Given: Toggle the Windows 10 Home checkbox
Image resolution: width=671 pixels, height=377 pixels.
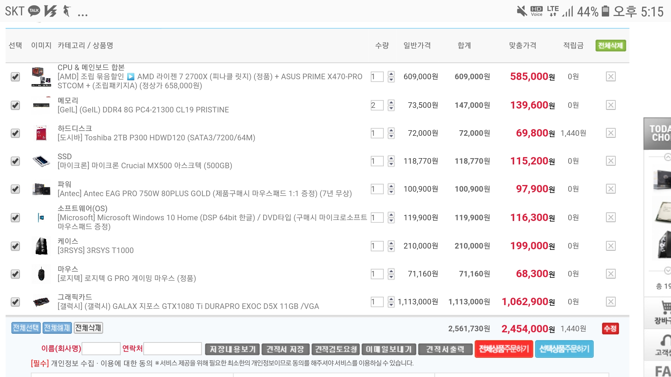Looking at the screenshot, I should (15, 217).
